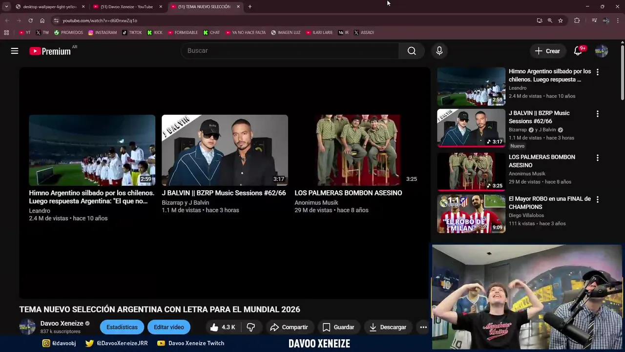Screen dimensions: 625x352
Task: Click the Estadísticas button
Action: pos(122,327)
